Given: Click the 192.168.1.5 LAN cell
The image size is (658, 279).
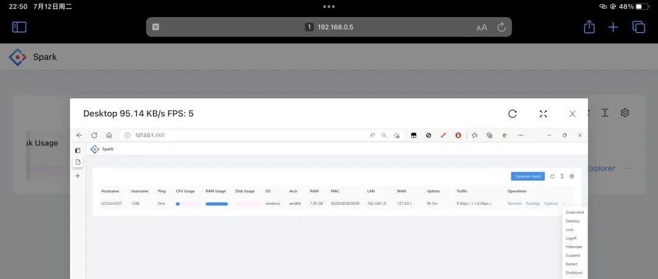Looking at the screenshot, I should click(377, 204).
